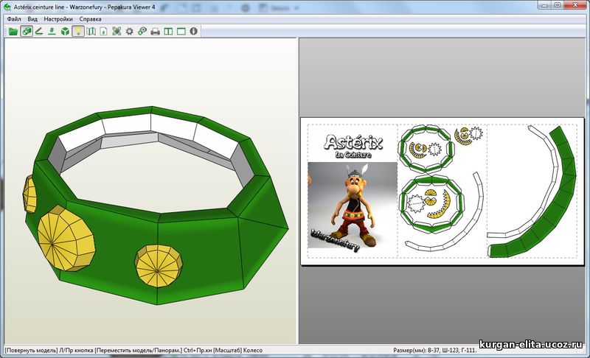Click the edge ID hash toolbar icon
Viewport: 590px width, 358px height.
tap(52, 32)
